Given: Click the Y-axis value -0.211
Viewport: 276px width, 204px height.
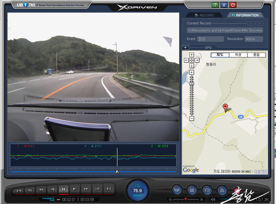Looking at the screenshot, I should pos(96,146).
